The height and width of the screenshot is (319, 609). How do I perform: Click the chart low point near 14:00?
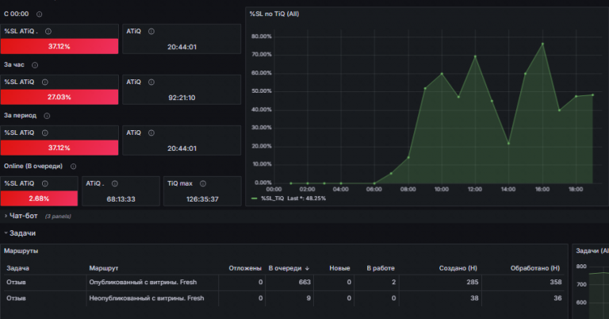click(x=508, y=144)
